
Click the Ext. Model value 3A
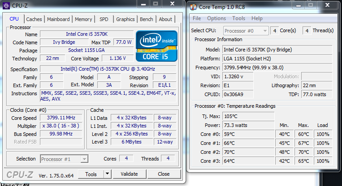[x=109, y=85]
